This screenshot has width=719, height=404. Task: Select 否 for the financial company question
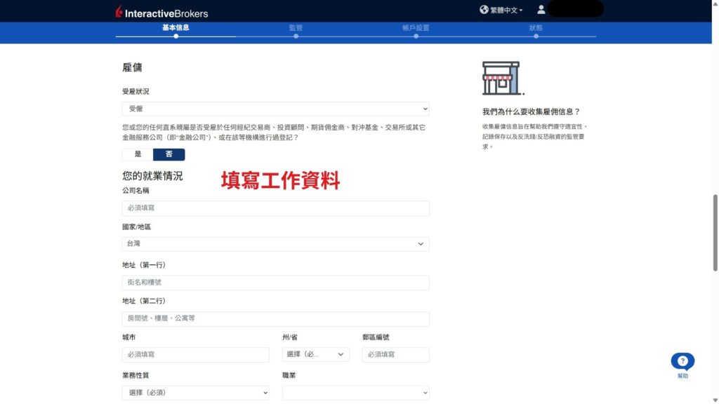coord(169,154)
